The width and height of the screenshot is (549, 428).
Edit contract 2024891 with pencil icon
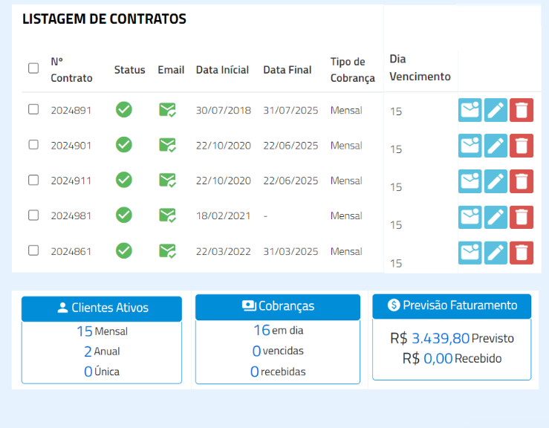point(496,110)
